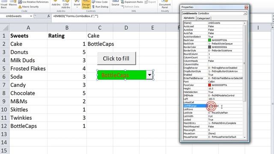Select row 5 header
Screen dimensions: 274x154
4,68
